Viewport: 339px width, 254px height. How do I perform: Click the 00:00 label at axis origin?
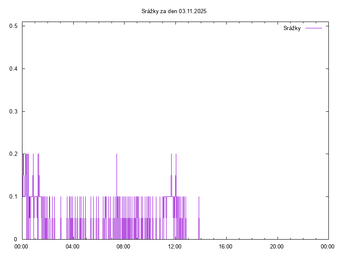coord(22,246)
